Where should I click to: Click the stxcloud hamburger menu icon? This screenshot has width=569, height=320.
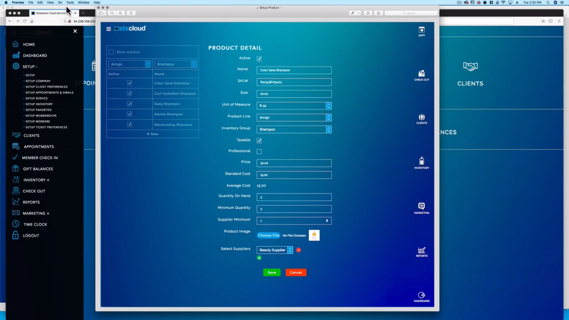[x=108, y=29]
